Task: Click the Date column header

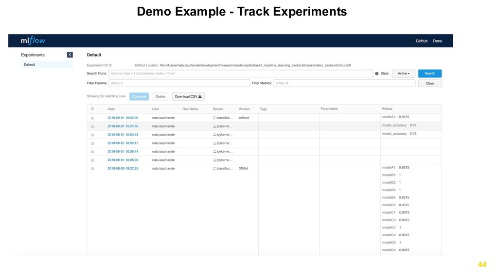Action: [x=111, y=109]
